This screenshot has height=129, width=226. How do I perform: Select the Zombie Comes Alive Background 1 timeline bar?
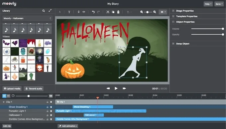click(x=141, y=119)
